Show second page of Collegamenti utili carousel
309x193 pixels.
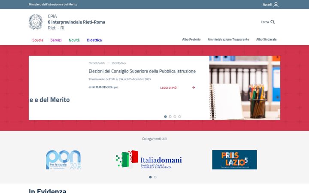pyautogui.click(x=155, y=177)
